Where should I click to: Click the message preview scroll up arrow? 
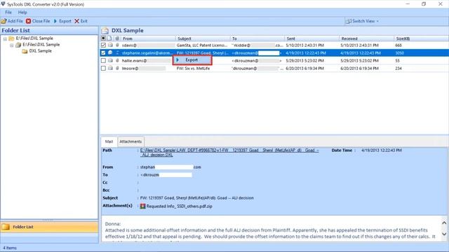coord(444,223)
